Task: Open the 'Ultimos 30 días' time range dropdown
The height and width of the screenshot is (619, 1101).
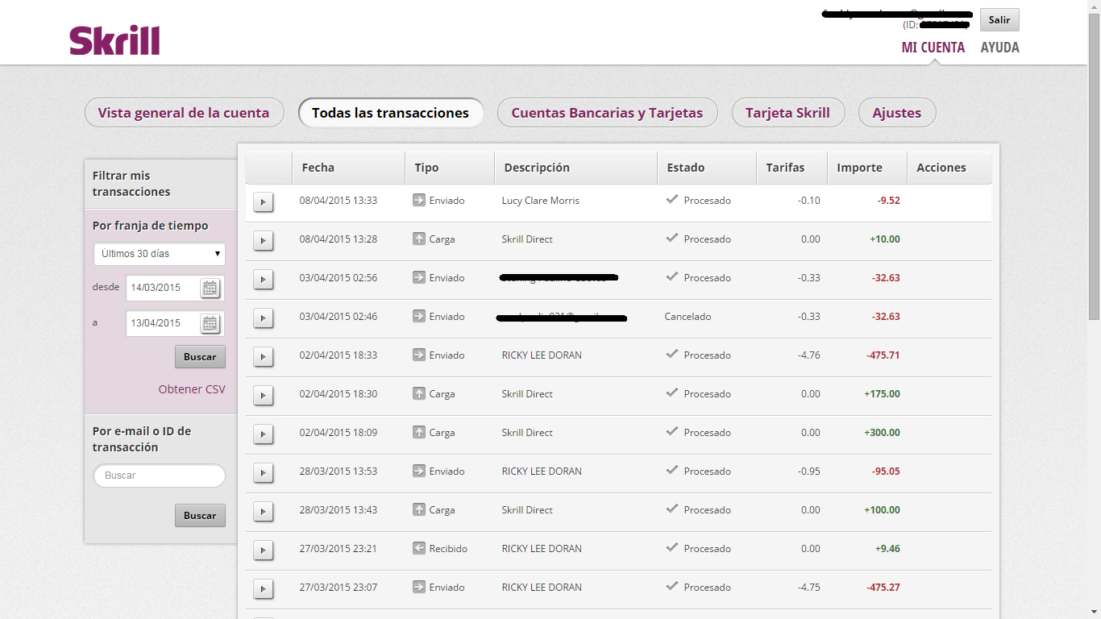Action: click(160, 254)
